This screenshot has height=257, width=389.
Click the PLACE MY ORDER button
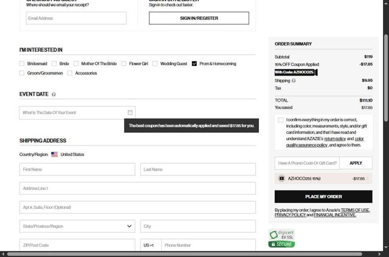coord(323,197)
